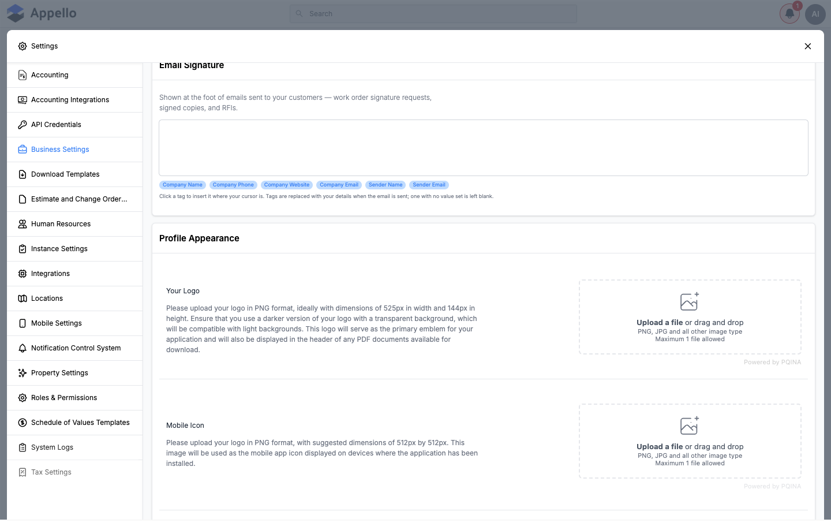Select the API Credentials key icon

tap(23, 125)
